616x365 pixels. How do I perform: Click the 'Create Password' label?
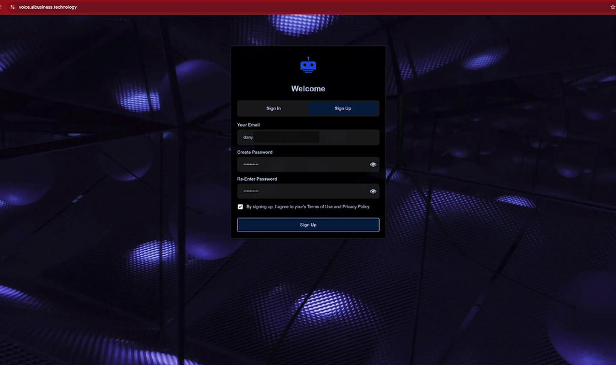[255, 152]
